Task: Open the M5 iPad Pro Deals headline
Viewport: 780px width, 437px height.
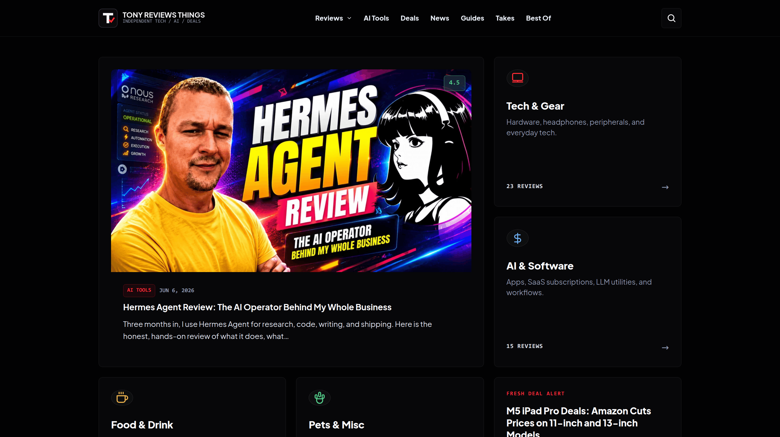Action: click(x=578, y=422)
